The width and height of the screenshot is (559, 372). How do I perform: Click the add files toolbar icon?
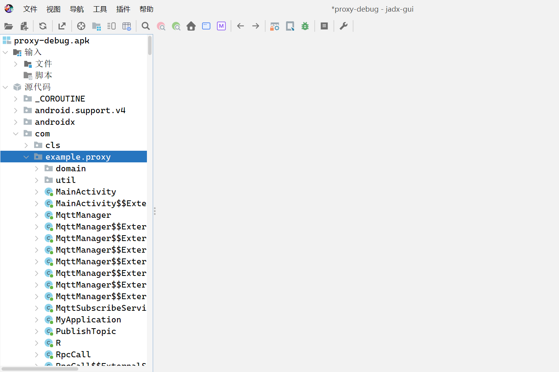click(x=24, y=26)
